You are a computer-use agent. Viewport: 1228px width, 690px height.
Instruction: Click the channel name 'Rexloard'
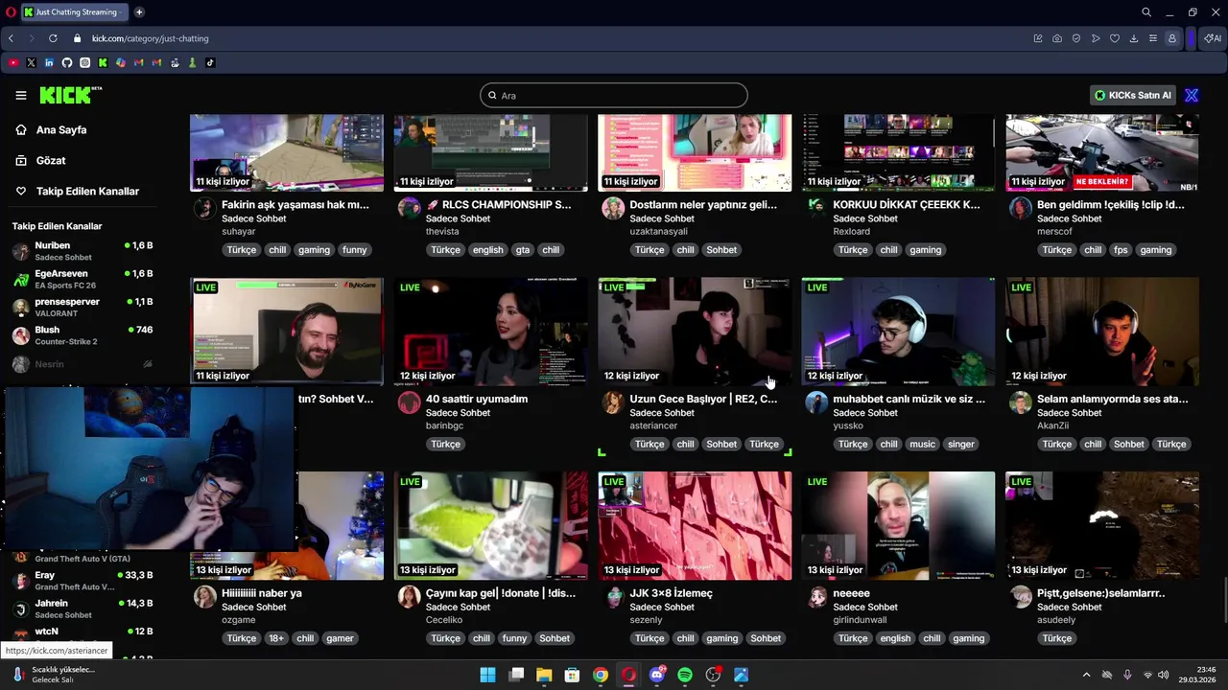coord(852,231)
